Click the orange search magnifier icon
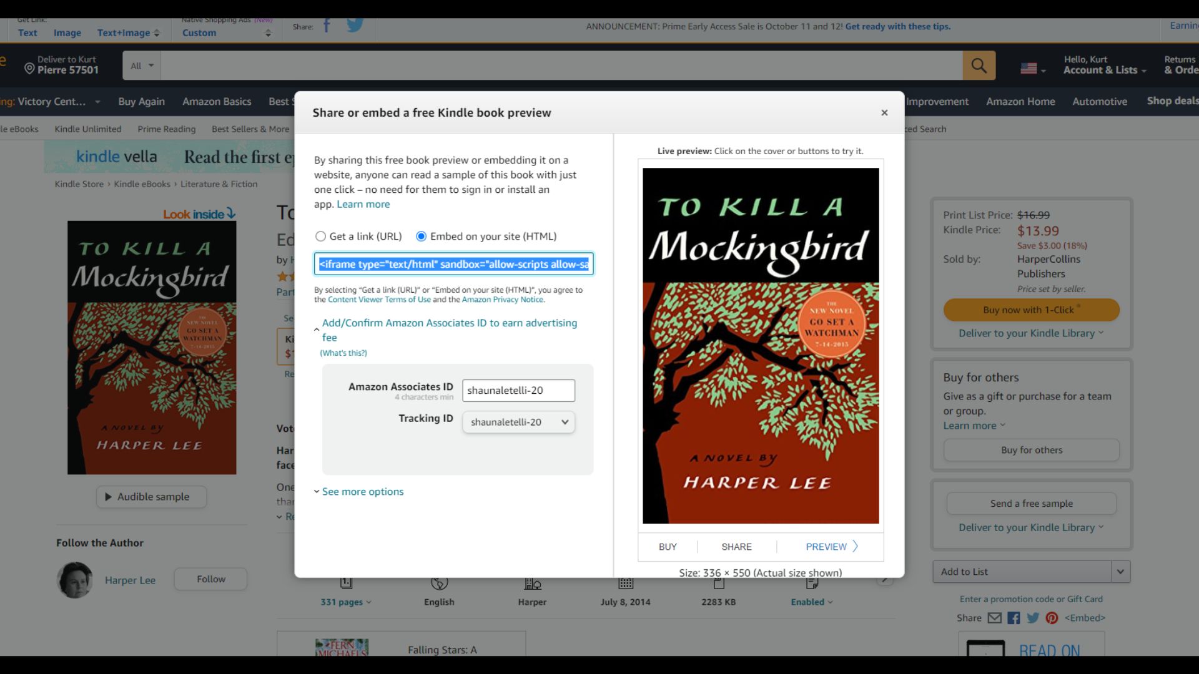The width and height of the screenshot is (1199, 674). point(979,66)
